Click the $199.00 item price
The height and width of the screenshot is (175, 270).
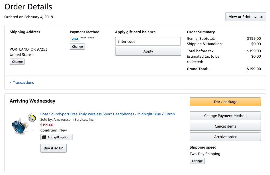[x=47, y=125]
